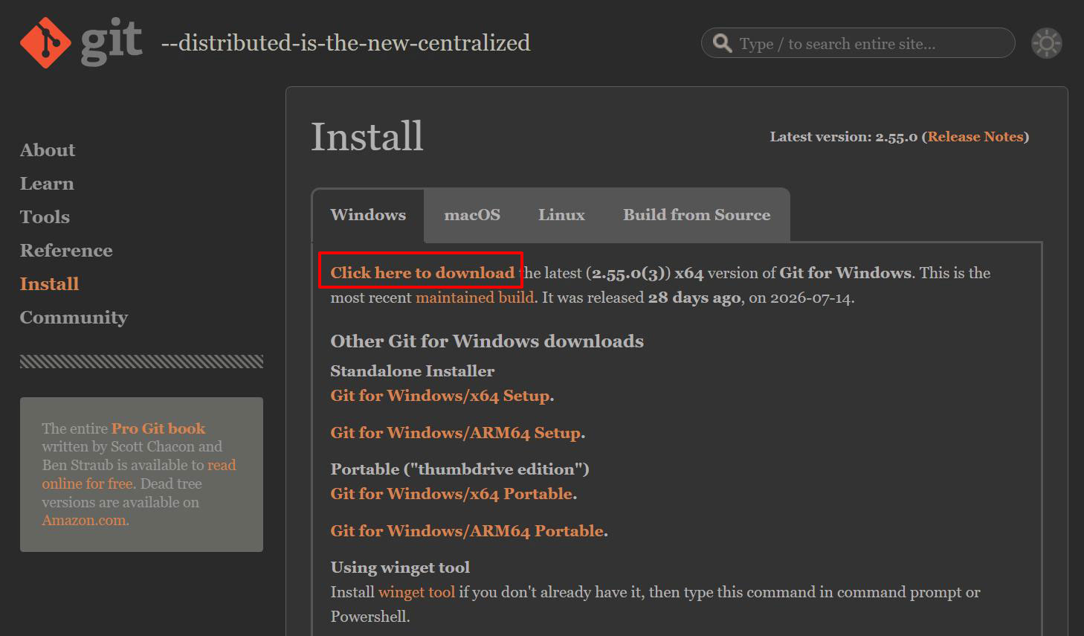The height and width of the screenshot is (636, 1084).
Task: Download Git for Windows/ARM64 Setup
Action: click(456, 433)
